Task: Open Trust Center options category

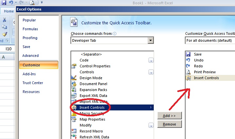Action: pyautogui.click(x=33, y=83)
